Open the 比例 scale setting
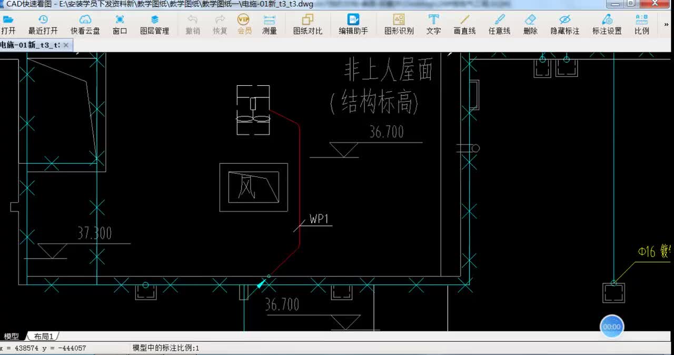The width and height of the screenshot is (674, 355). pyautogui.click(x=642, y=25)
